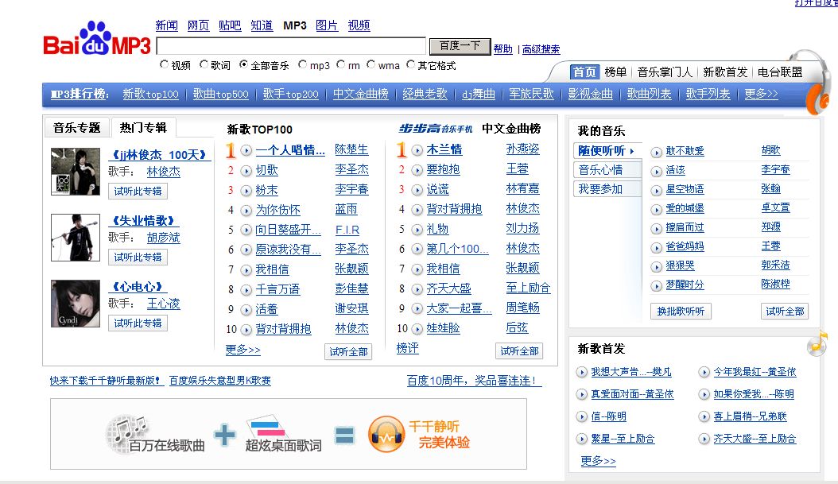The height and width of the screenshot is (484, 838).
Task: Open the 榜评 link
Action: (x=407, y=348)
